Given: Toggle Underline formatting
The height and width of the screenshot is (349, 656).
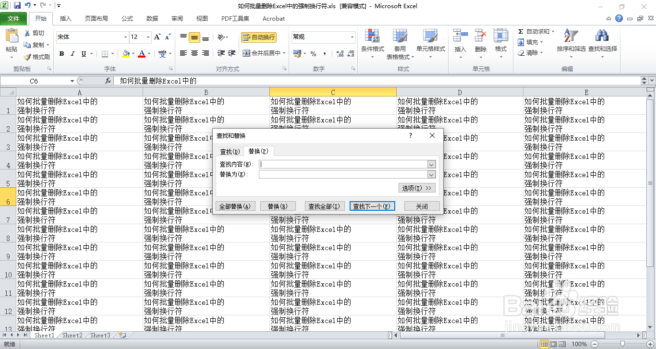Looking at the screenshot, I should pos(84,54).
